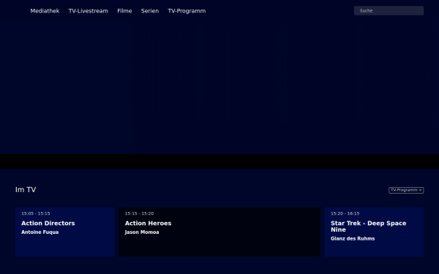Open the Action Directors program card
Image resolution: width=439 pixels, height=274 pixels.
click(x=64, y=232)
